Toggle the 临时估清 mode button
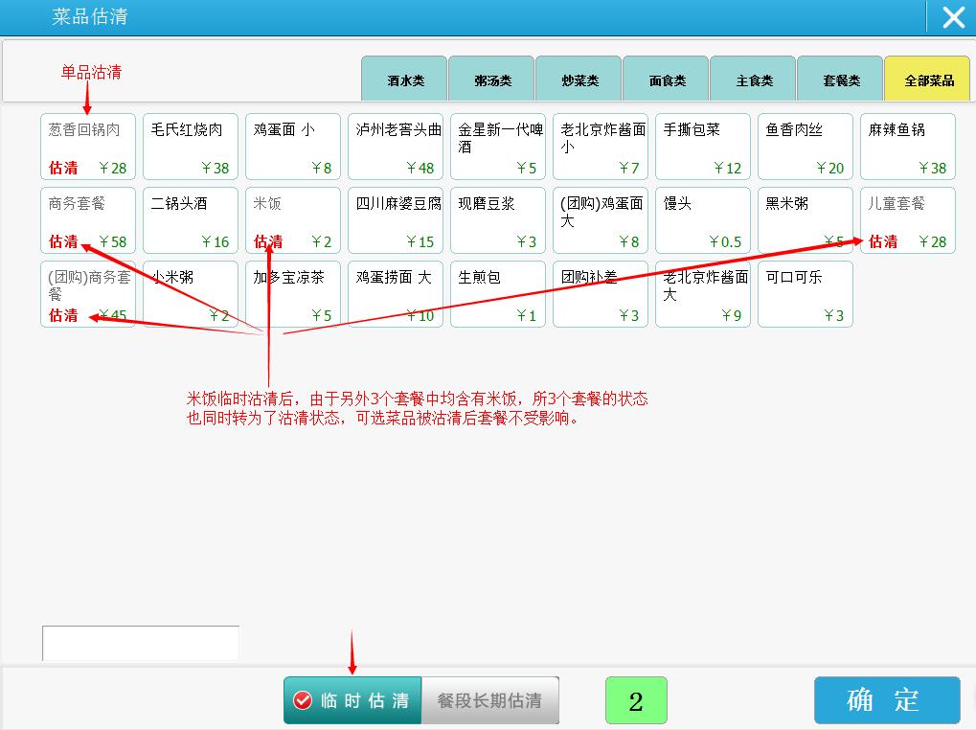 352,700
